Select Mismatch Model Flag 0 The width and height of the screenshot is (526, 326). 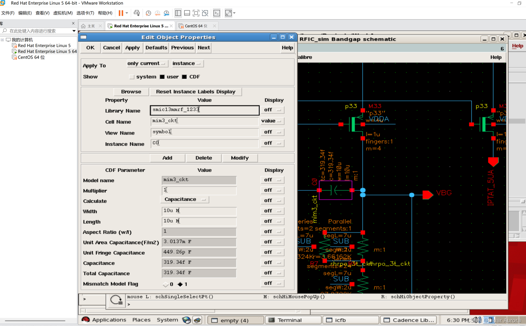pos(166,284)
